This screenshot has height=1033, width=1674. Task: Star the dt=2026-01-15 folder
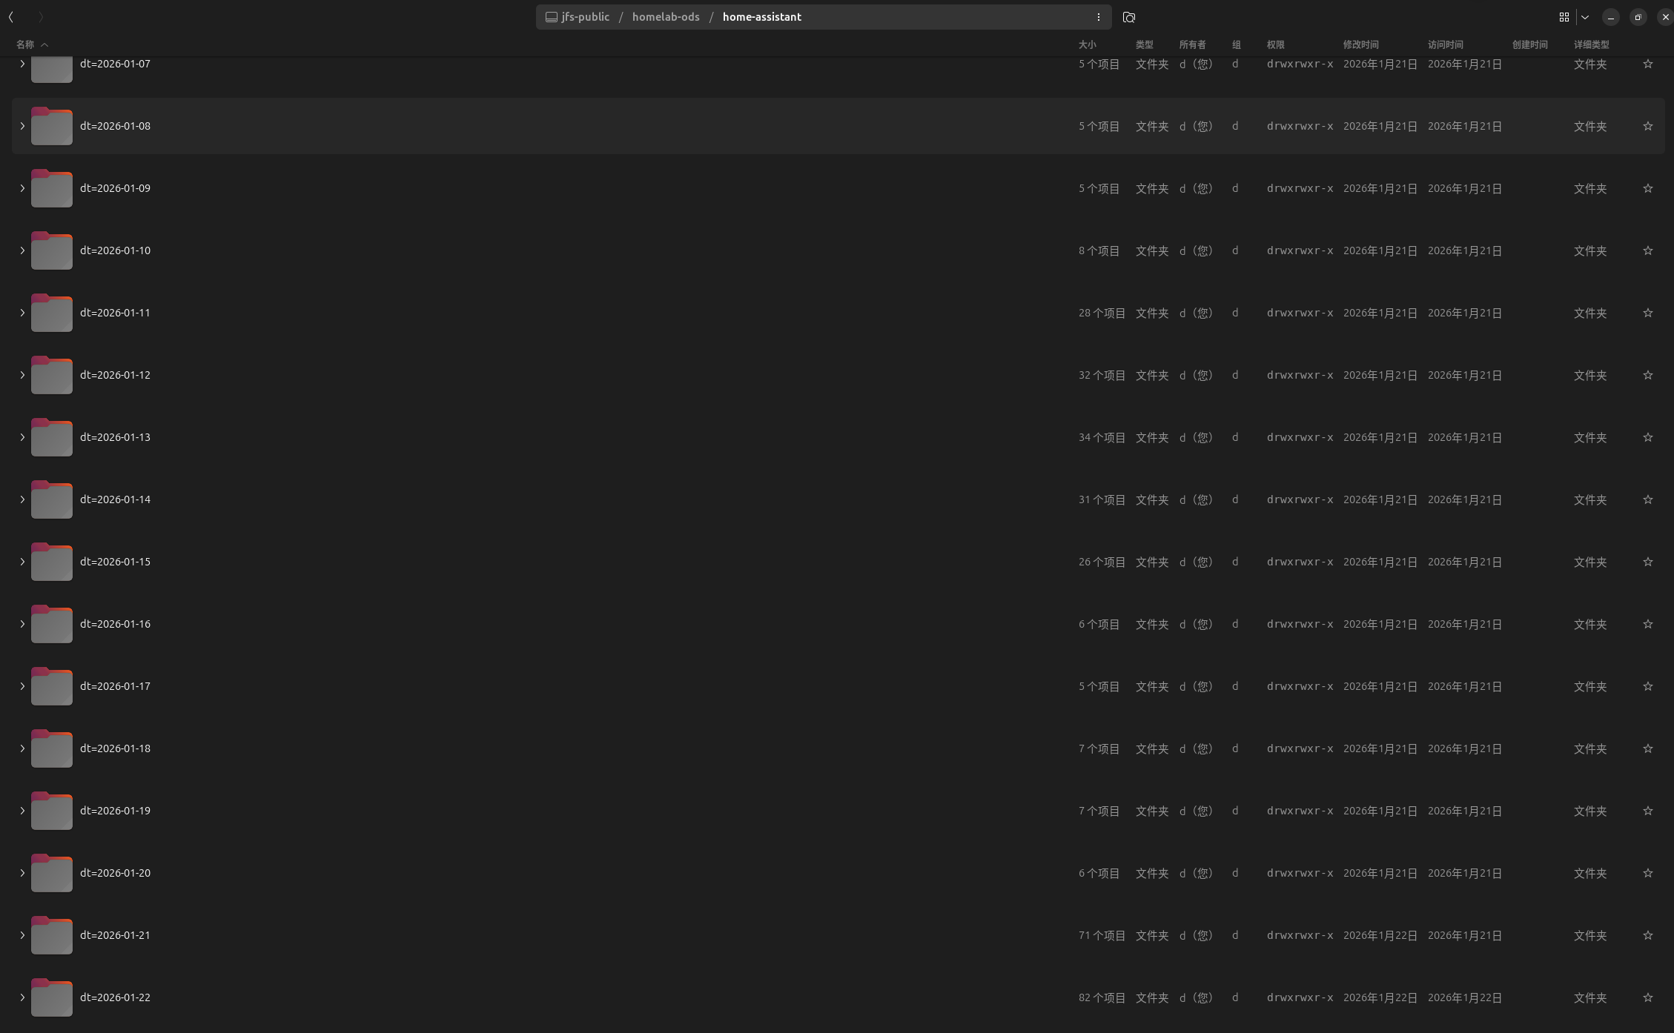click(1647, 562)
